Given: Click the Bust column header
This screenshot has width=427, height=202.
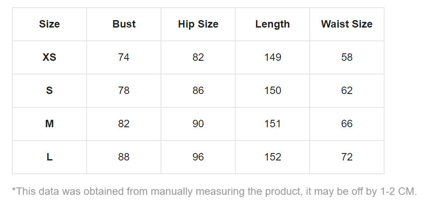Looking at the screenshot, I should tap(124, 24).
